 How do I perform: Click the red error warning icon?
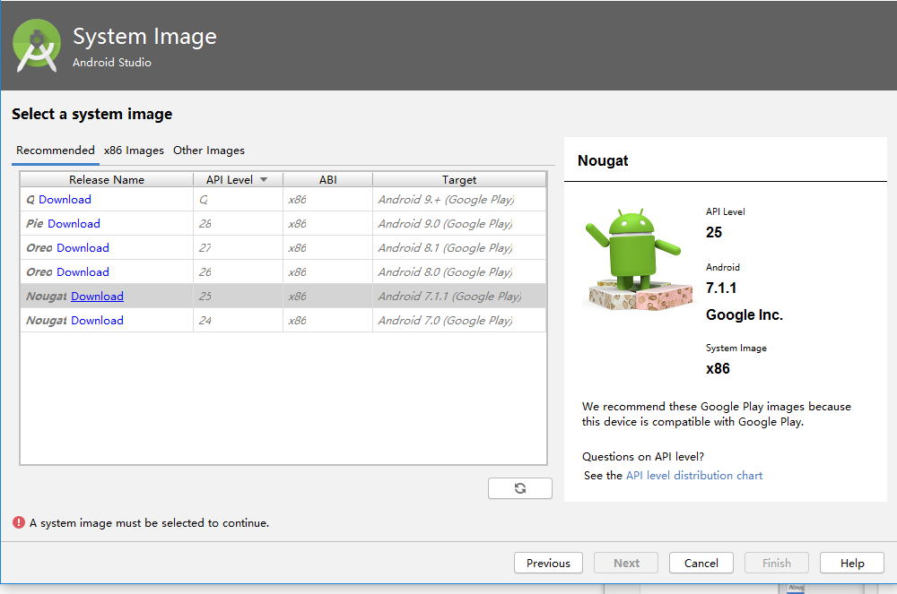coord(19,522)
